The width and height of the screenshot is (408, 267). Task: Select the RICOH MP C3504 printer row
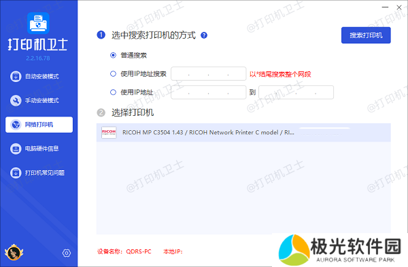tap(243, 132)
